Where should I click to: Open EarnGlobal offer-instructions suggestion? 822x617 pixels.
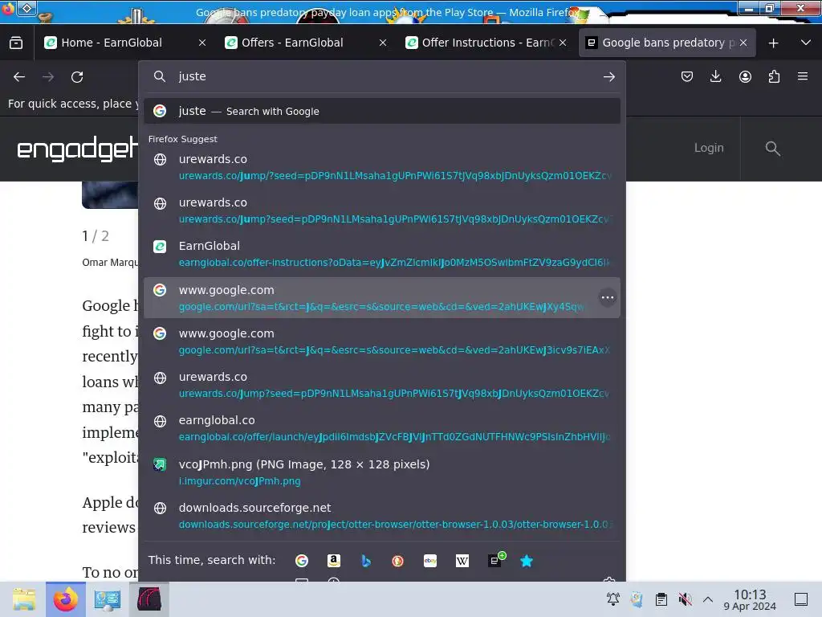click(x=382, y=254)
